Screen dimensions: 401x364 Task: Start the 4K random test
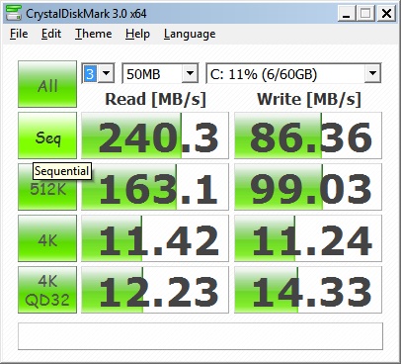47,238
